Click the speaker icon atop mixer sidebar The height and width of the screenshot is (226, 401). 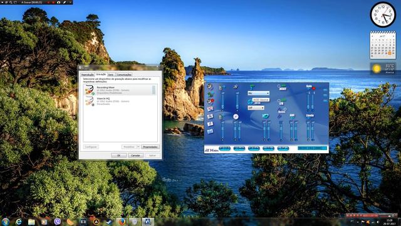[x=210, y=87]
